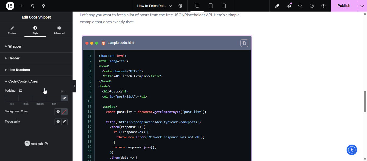The height and width of the screenshot is (161, 367).
Task: Click the Elementor logo menu icon
Action: coord(10,6)
